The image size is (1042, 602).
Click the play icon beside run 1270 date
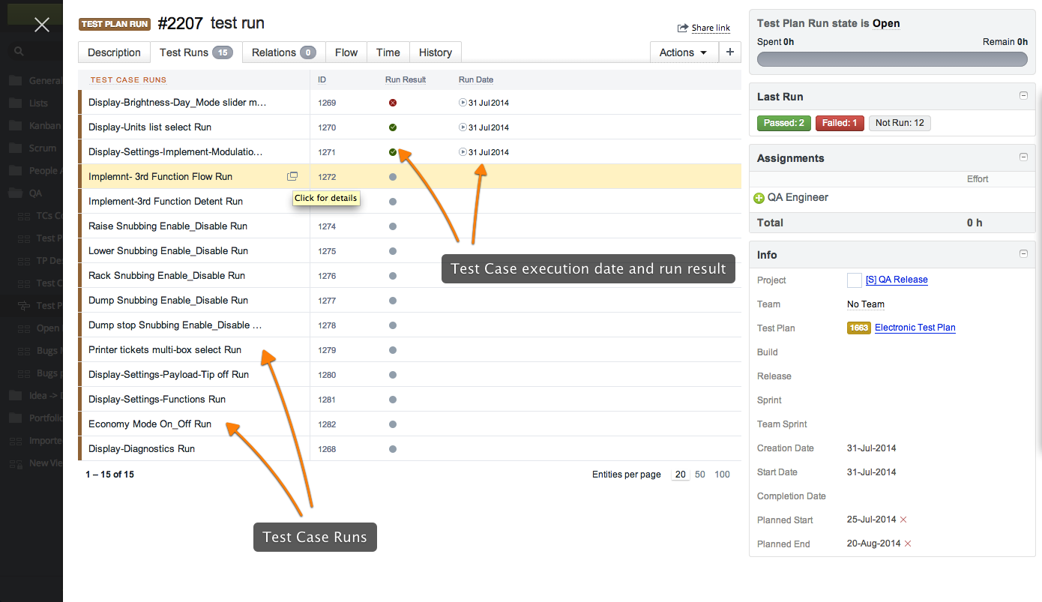point(463,127)
